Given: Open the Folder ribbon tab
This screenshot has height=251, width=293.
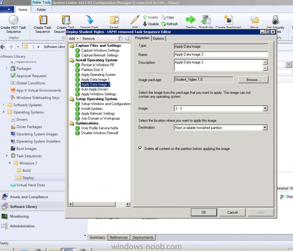Looking at the screenshot, I should tap(41, 10).
